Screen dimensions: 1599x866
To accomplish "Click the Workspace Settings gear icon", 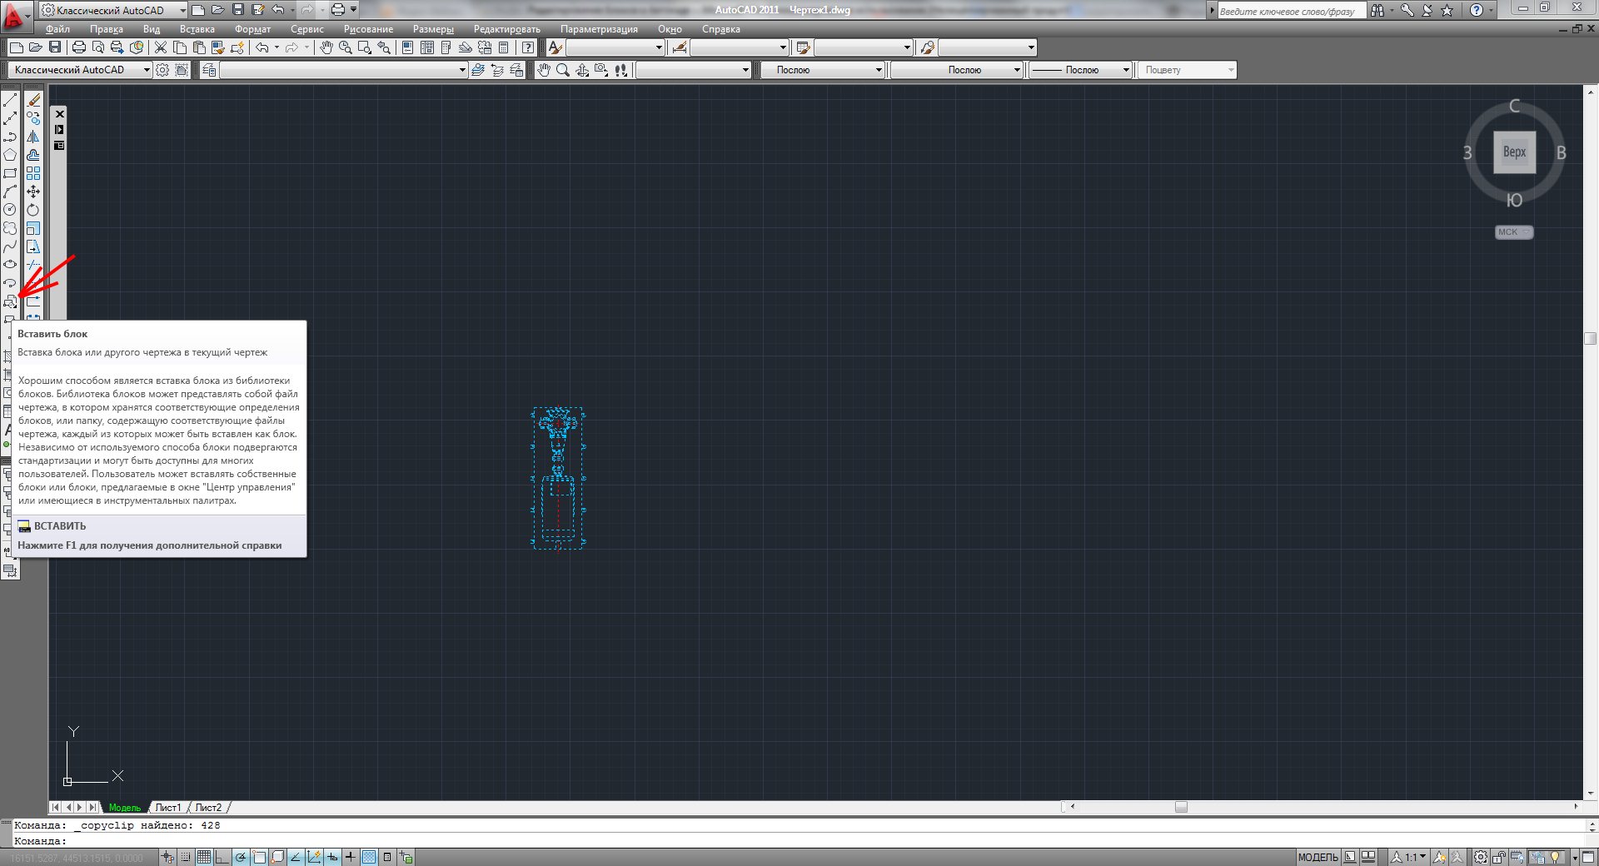I will [x=162, y=70].
